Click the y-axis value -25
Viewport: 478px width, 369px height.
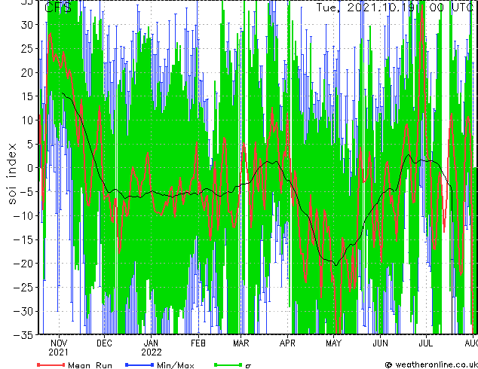23,287
